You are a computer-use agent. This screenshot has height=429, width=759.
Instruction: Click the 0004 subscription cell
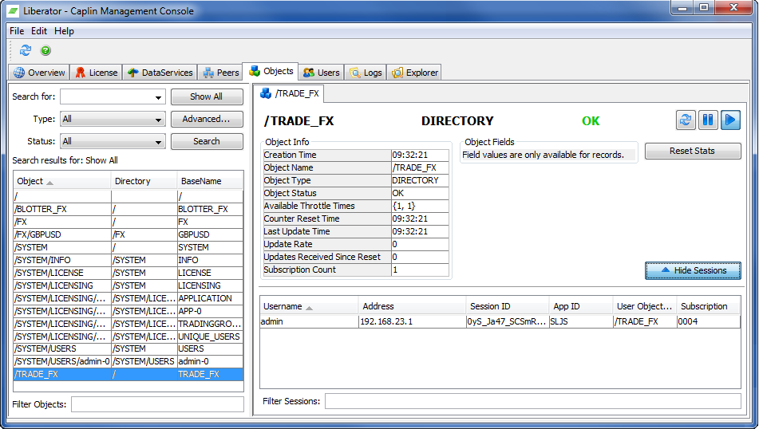708,321
